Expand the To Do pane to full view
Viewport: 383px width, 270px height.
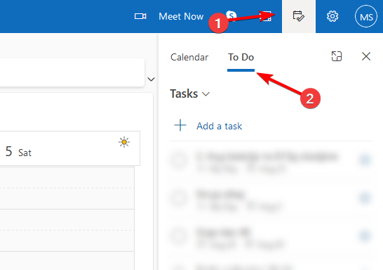tap(336, 56)
